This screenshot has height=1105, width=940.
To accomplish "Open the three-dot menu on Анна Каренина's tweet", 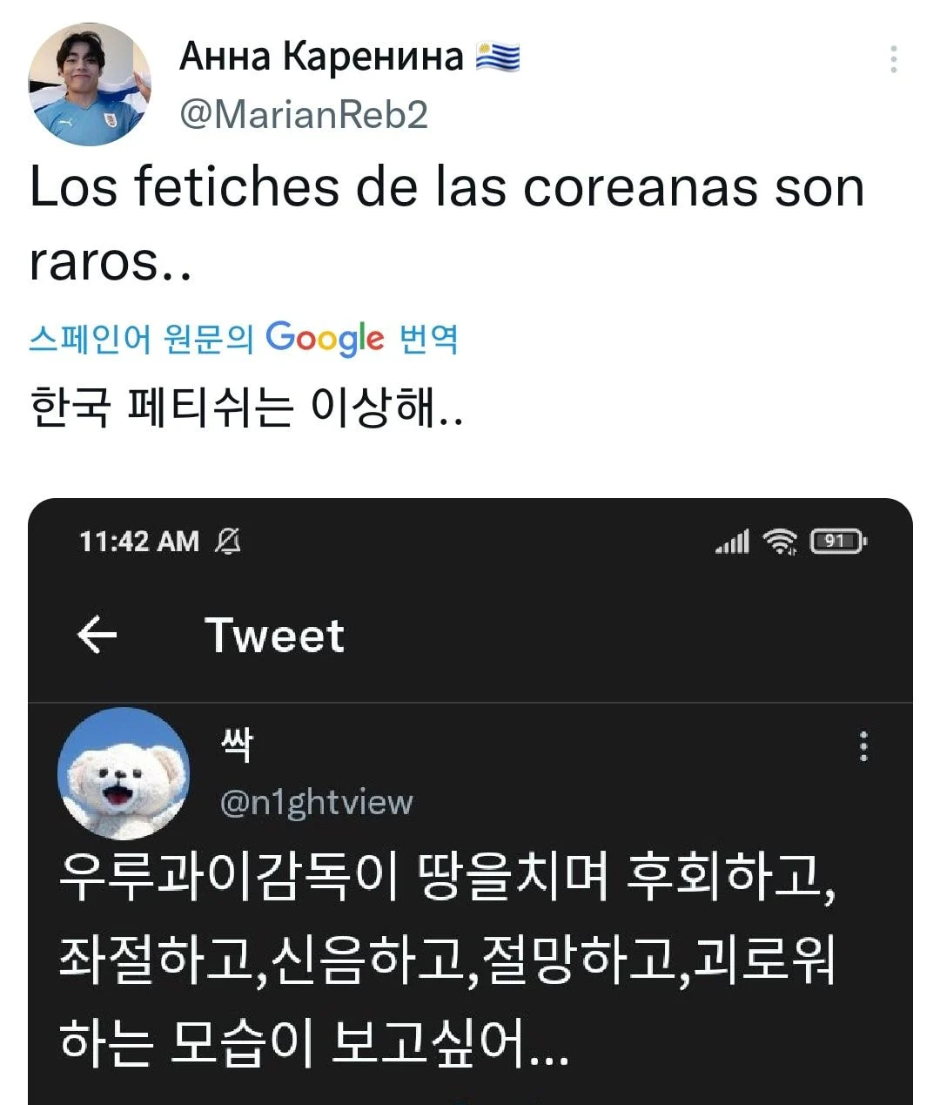I will point(895,59).
